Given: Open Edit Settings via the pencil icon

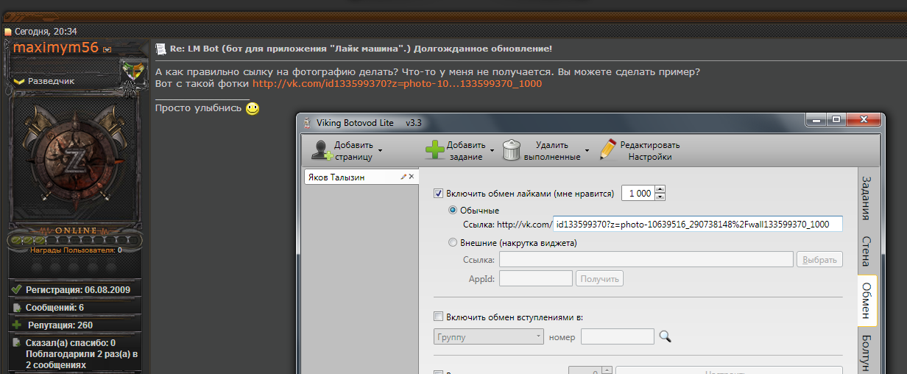Looking at the screenshot, I should [607, 150].
